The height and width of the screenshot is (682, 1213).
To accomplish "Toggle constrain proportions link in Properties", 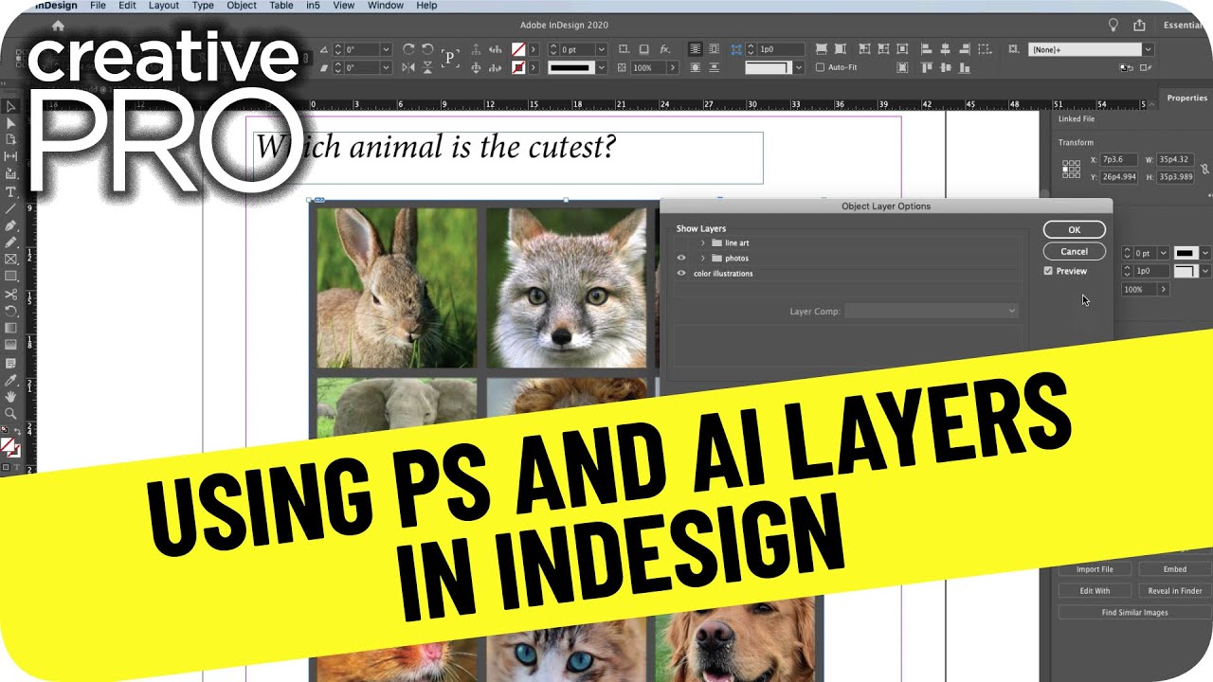I will tap(1204, 169).
